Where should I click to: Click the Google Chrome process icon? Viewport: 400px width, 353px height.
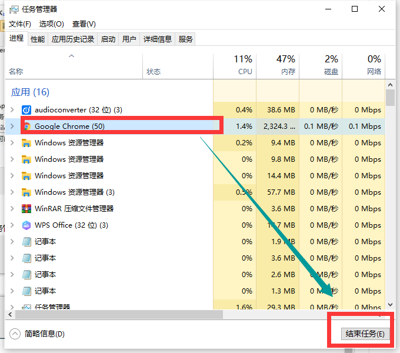[26, 126]
